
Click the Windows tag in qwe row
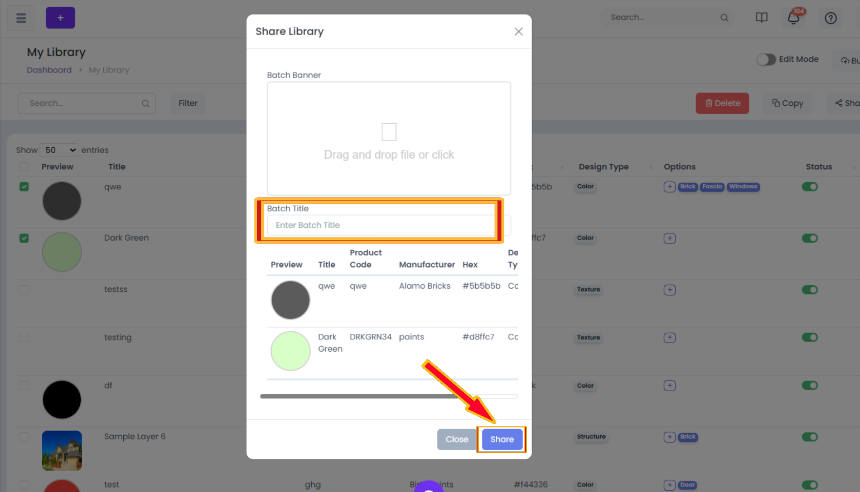pyautogui.click(x=743, y=187)
